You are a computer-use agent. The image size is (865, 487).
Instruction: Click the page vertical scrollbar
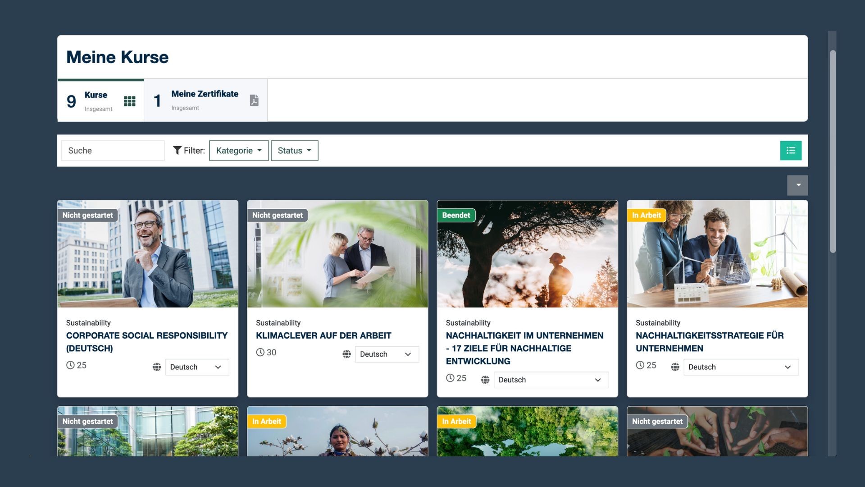[833, 151]
